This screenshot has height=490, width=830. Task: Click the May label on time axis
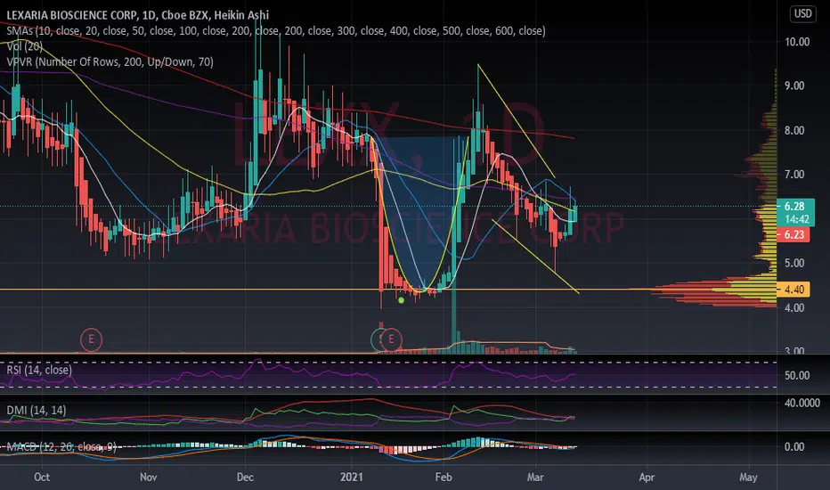click(x=748, y=478)
